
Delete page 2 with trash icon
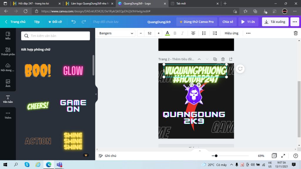(x=223, y=59)
